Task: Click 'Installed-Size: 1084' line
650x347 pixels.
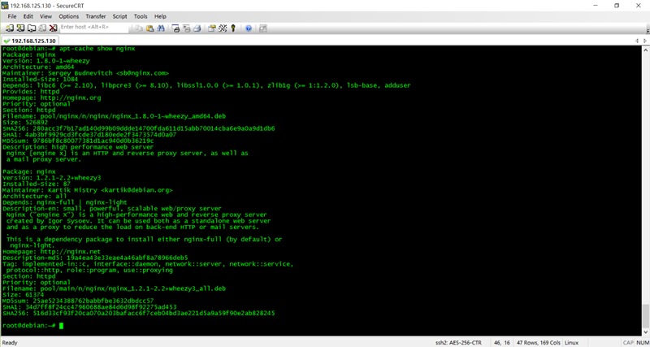Action: tap(40, 79)
